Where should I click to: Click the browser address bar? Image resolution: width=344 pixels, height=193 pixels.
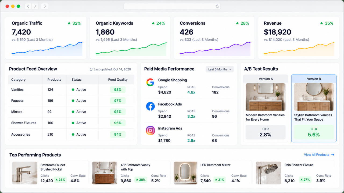pos(172,6)
